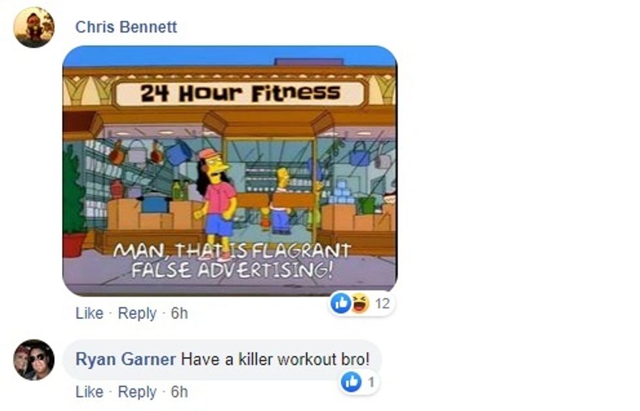Screen dimensions: 640x411
Task: Open Ryan Garner's profile via name link
Action: (x=125, y=359)
